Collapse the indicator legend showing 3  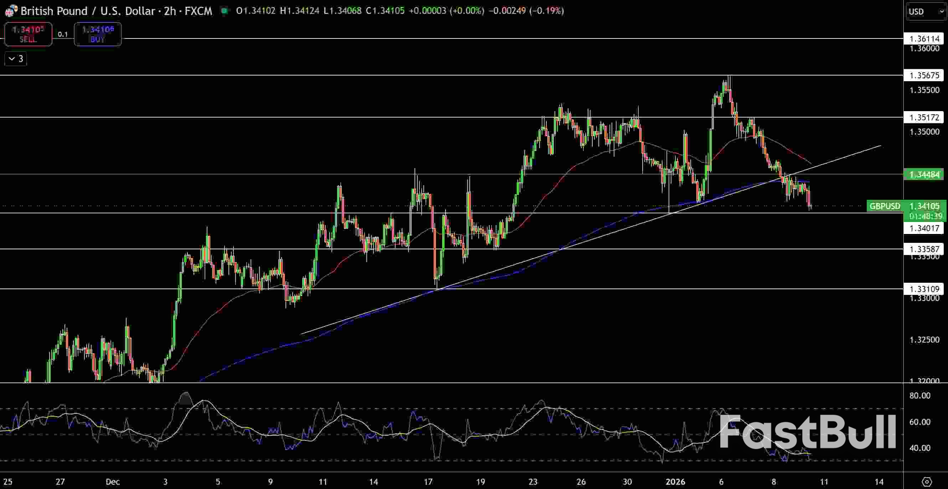[x=16, y=59]
